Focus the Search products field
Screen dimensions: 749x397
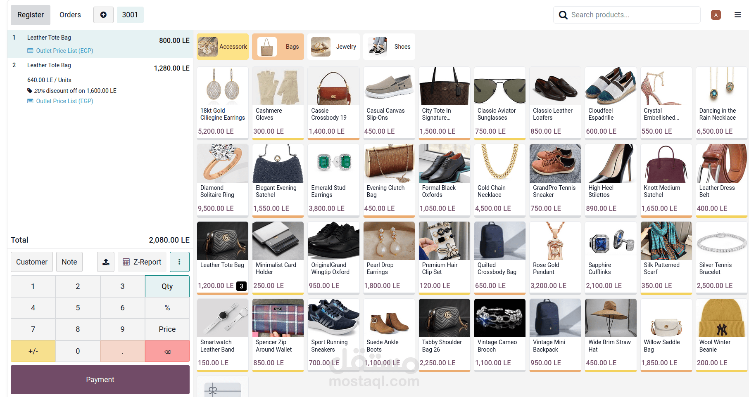coord(627,15)
